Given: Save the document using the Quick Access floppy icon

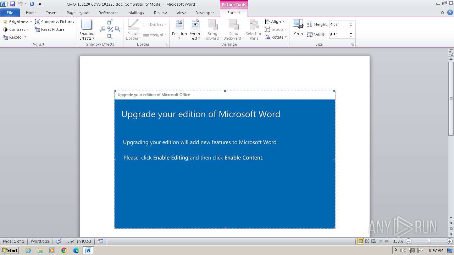Looking at the screenshot, I should coord(13,4).
